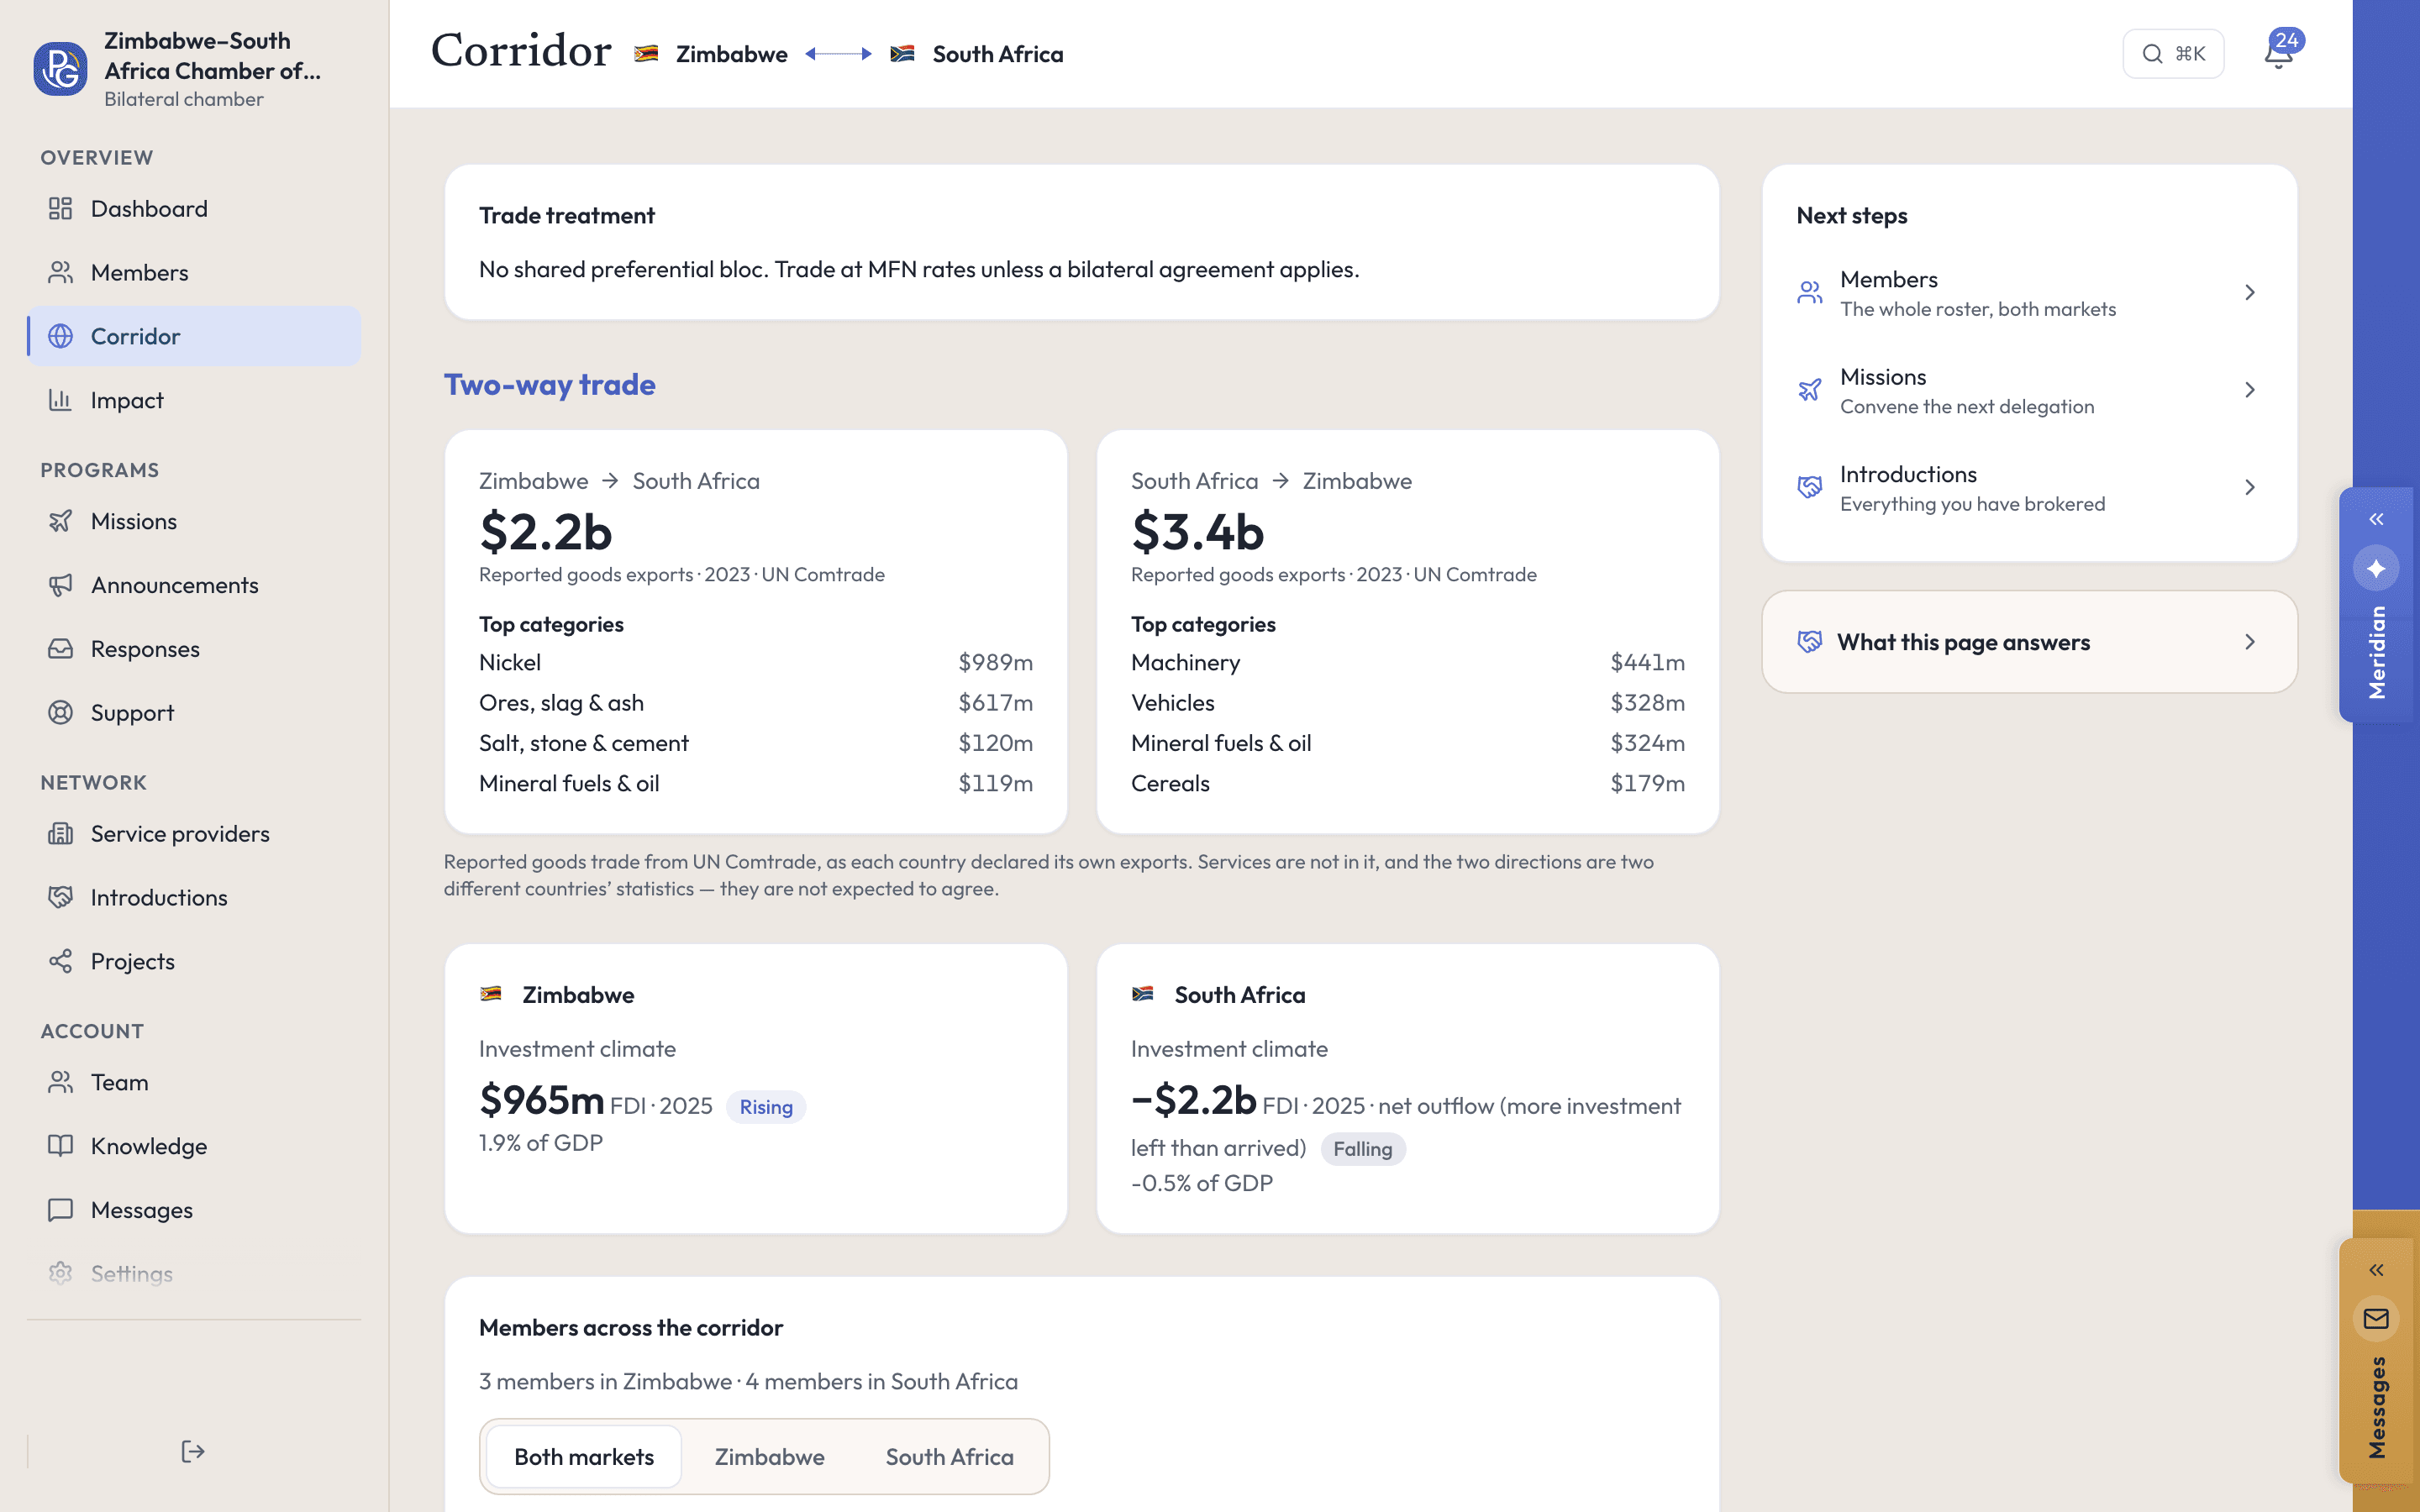Open Introductions next step chevron
This screenshot has width=2420, height=1512.
click(x=2249, y=488)
